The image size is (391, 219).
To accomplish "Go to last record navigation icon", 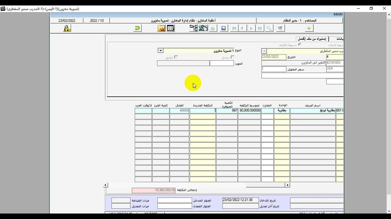I will pyautogui.click(x=260, y=28).
